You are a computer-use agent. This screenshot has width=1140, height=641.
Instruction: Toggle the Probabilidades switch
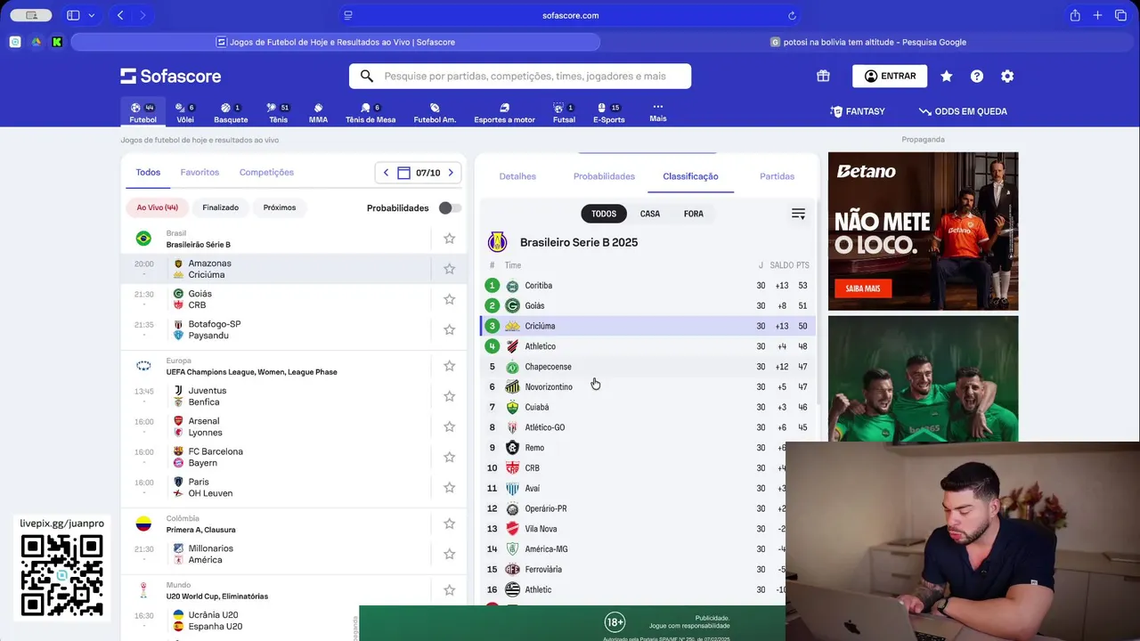click(x=450, y=207)
